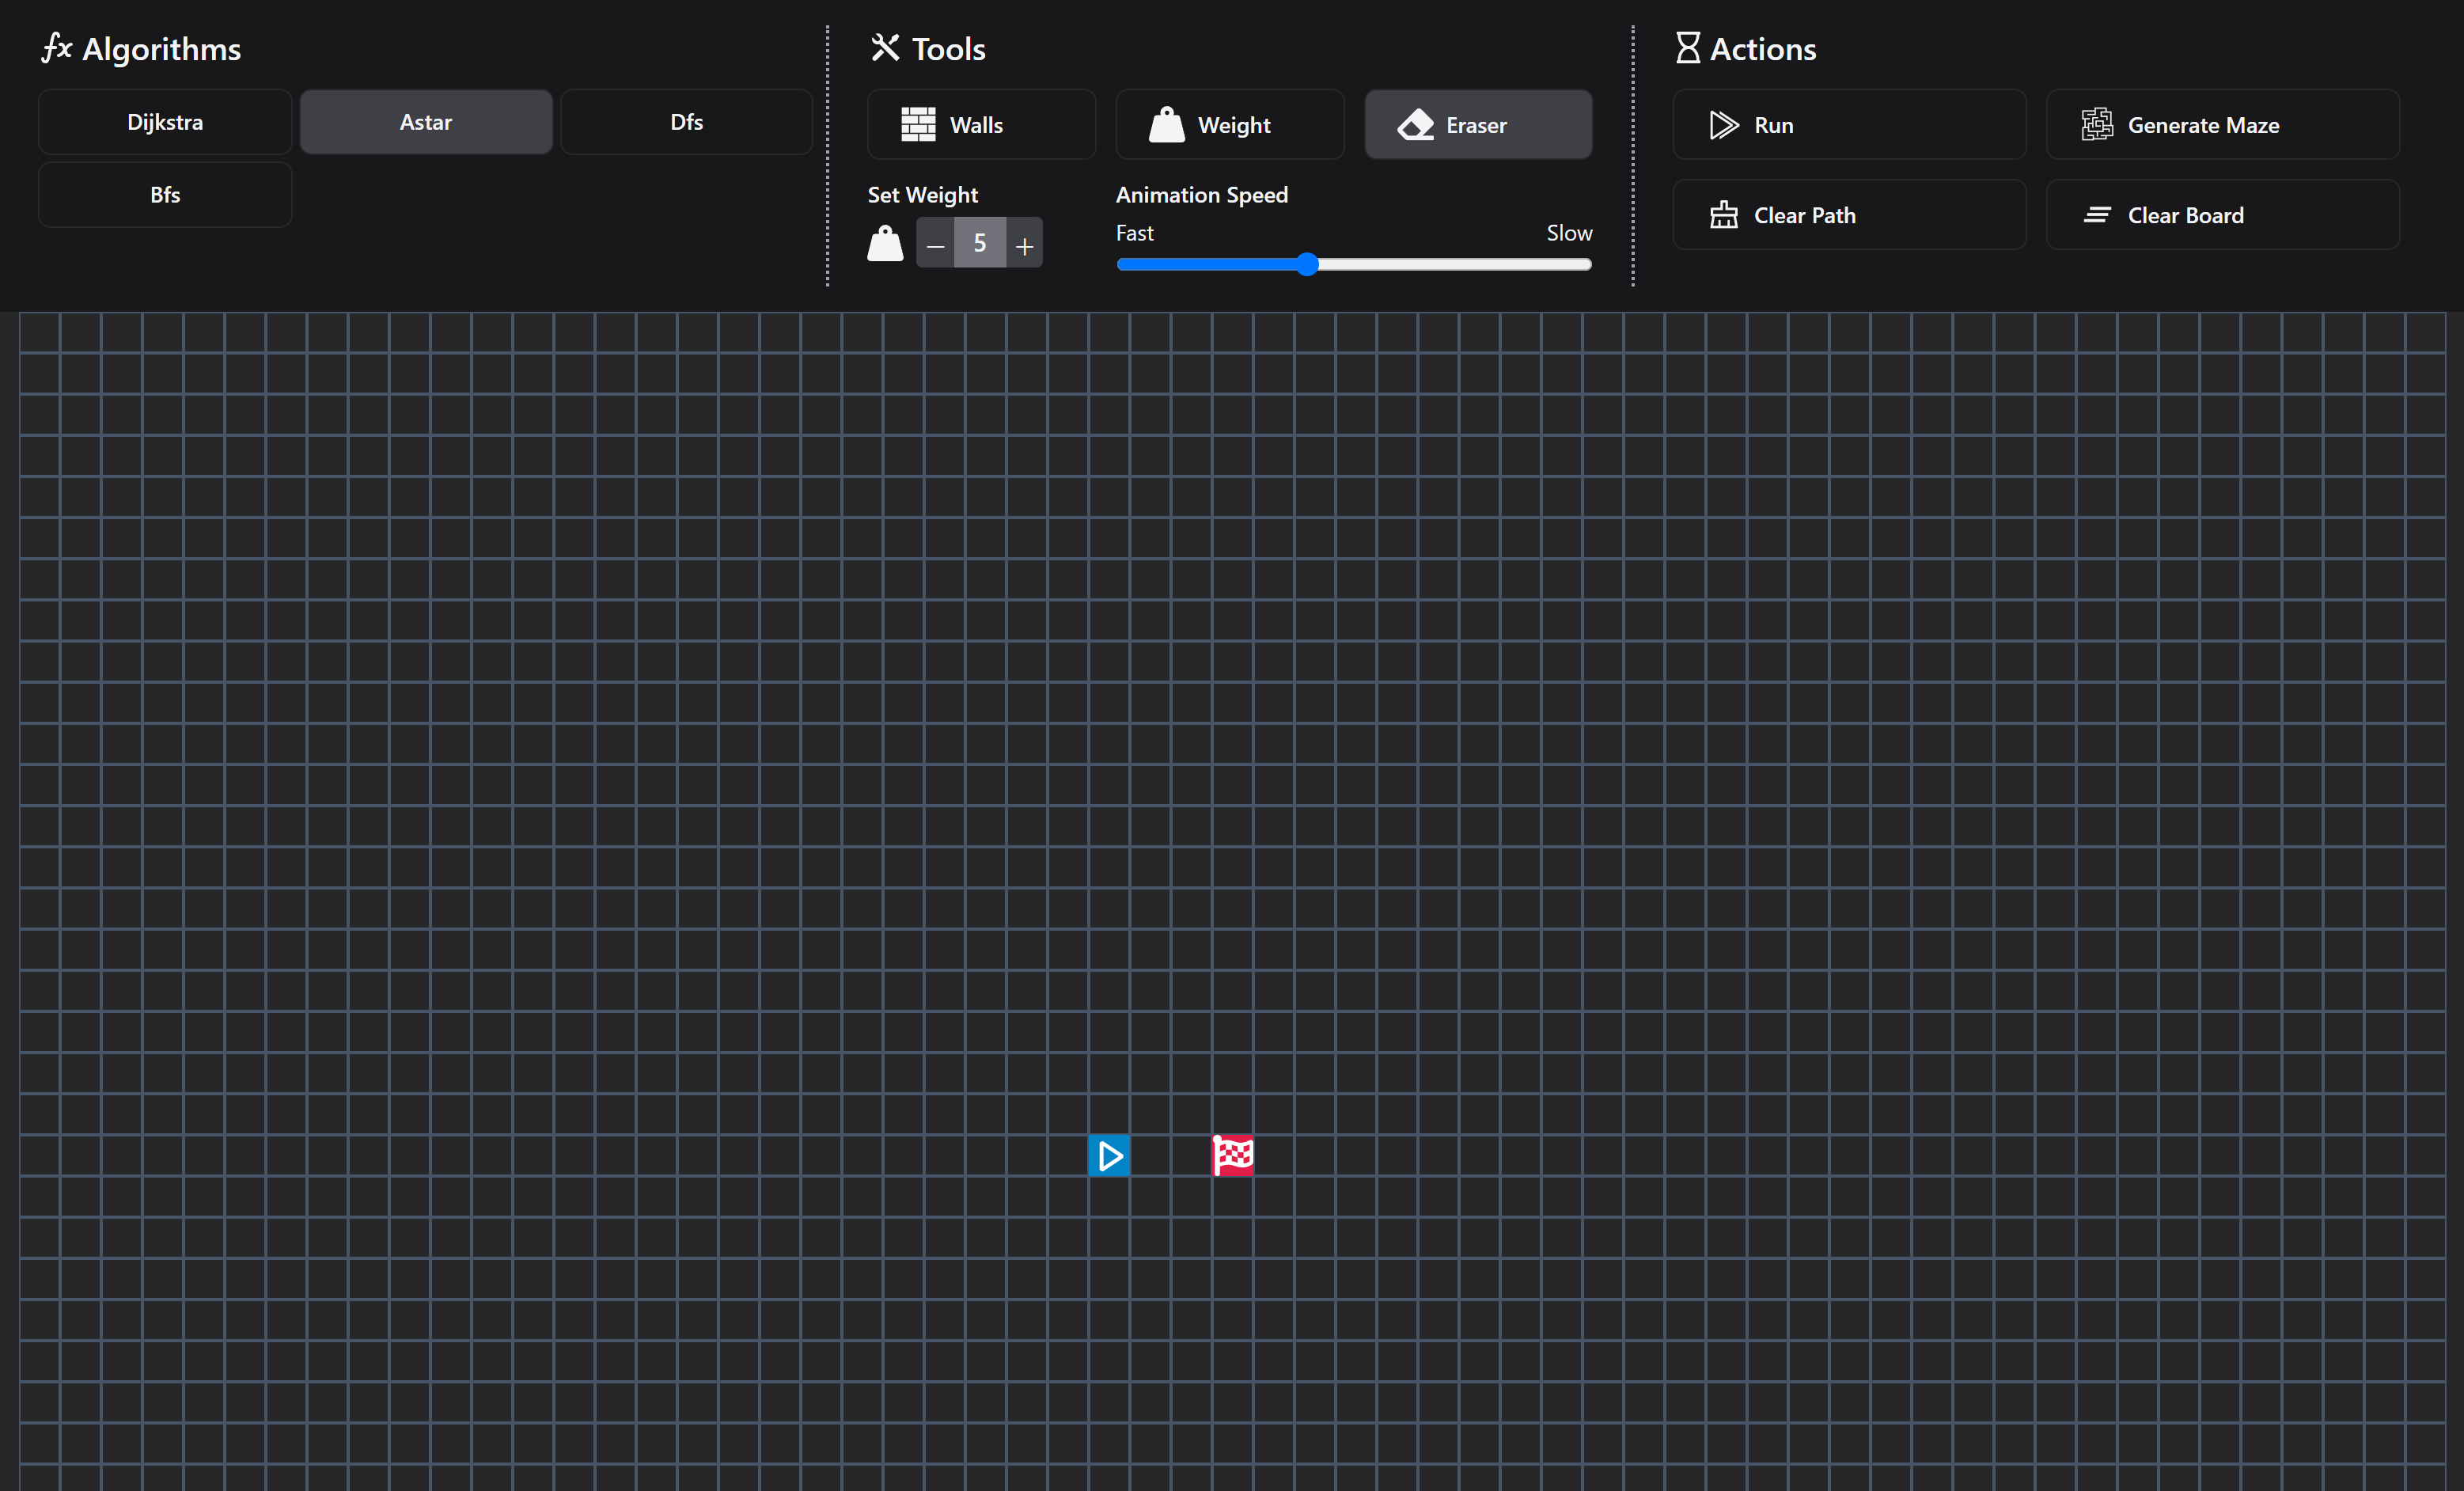This screenshot has height=1491, width=2464.
Task: Choose the Astar algorithm
Action: [426, 122]
